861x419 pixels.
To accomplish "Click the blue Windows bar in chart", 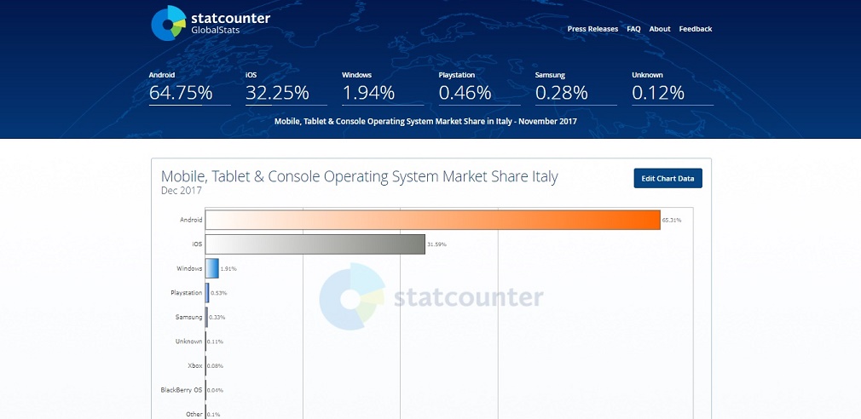I will coord(212,268).
